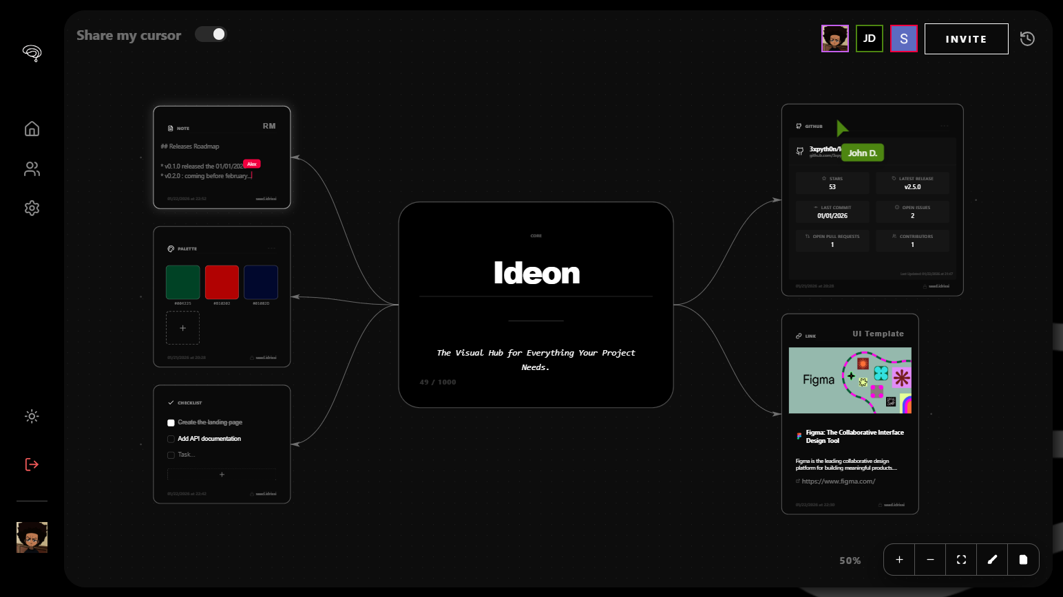The width and height of the screenshot is (1063, 597).
Task: Click the GitHub octocat icon on the GITHUB card
Action: (x=799, y=126)
